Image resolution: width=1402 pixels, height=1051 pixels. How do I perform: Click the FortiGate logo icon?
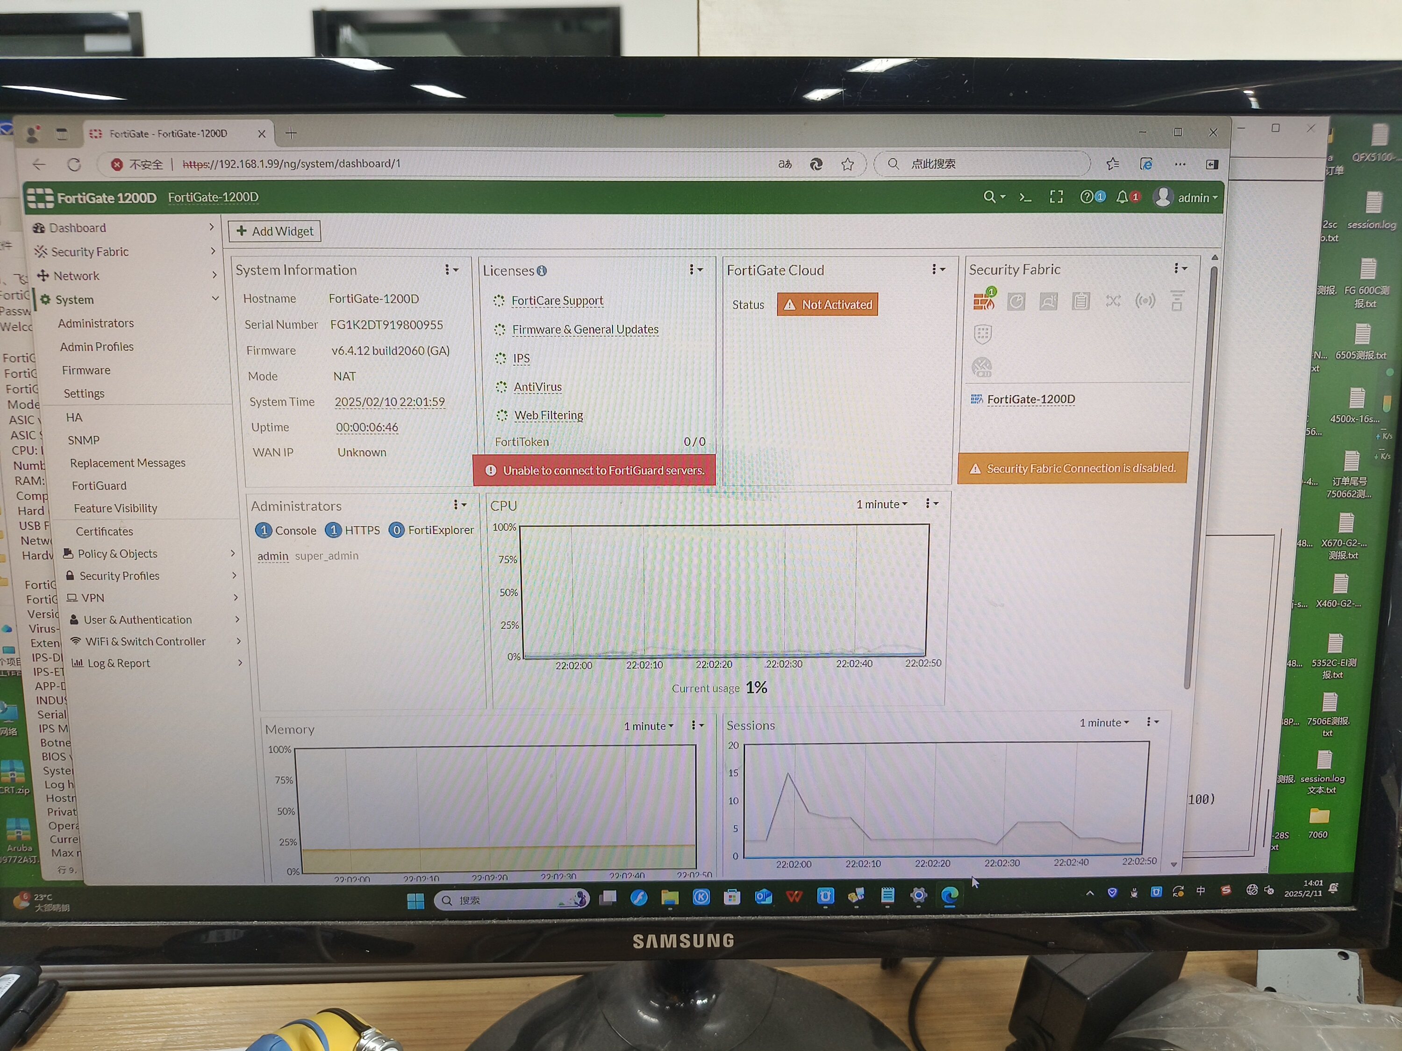pyautogui.click(x=40, y=199)
